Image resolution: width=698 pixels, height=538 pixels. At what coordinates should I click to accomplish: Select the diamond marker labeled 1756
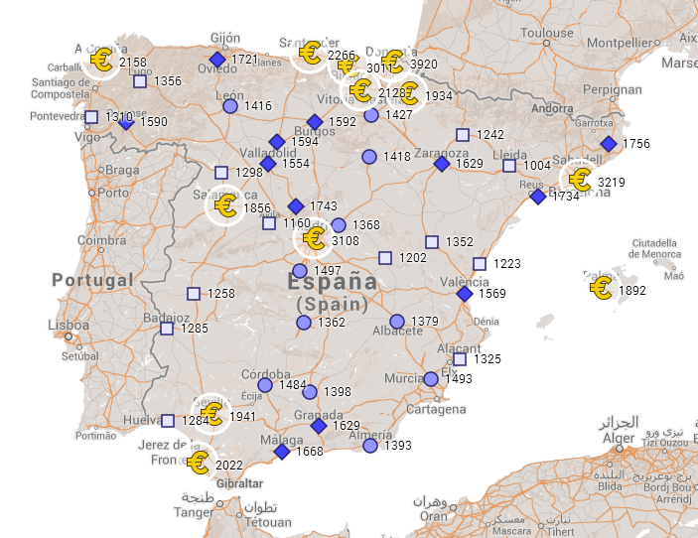pos(609,144)
